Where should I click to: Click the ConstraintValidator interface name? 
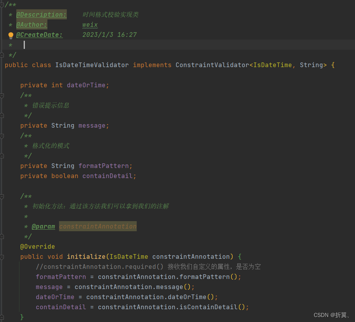tap(212, 65)
